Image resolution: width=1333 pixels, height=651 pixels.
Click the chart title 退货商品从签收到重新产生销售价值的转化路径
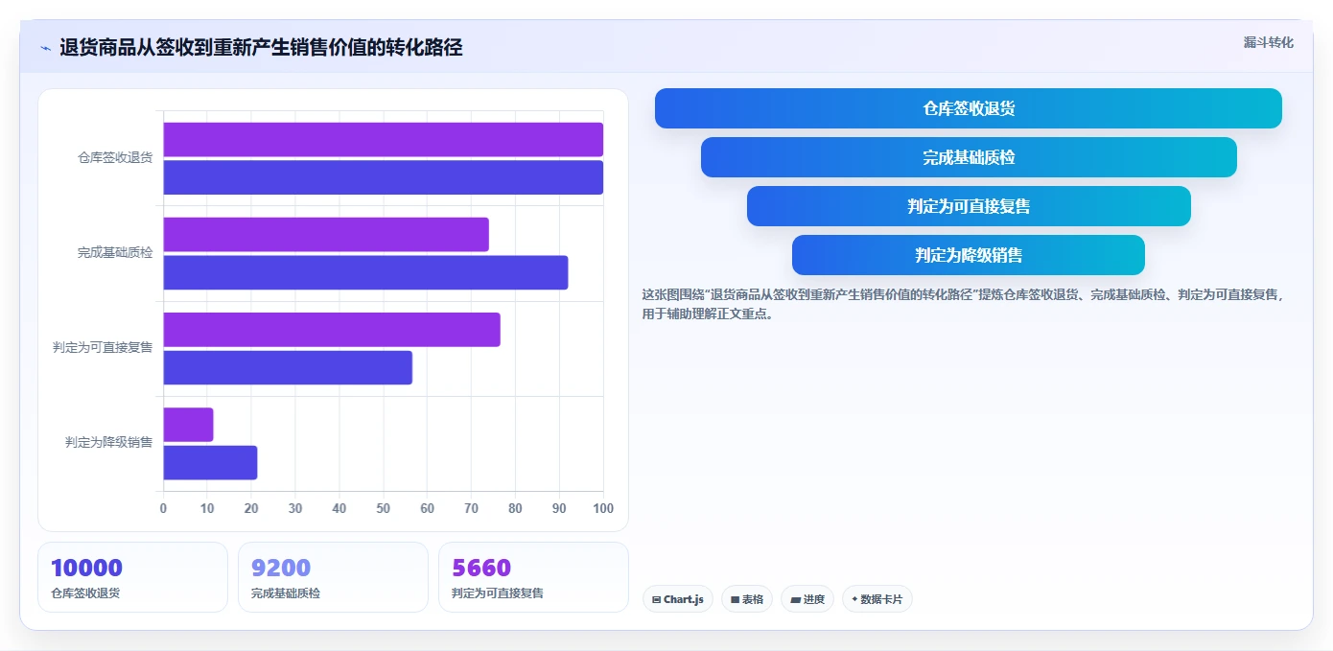261,48
